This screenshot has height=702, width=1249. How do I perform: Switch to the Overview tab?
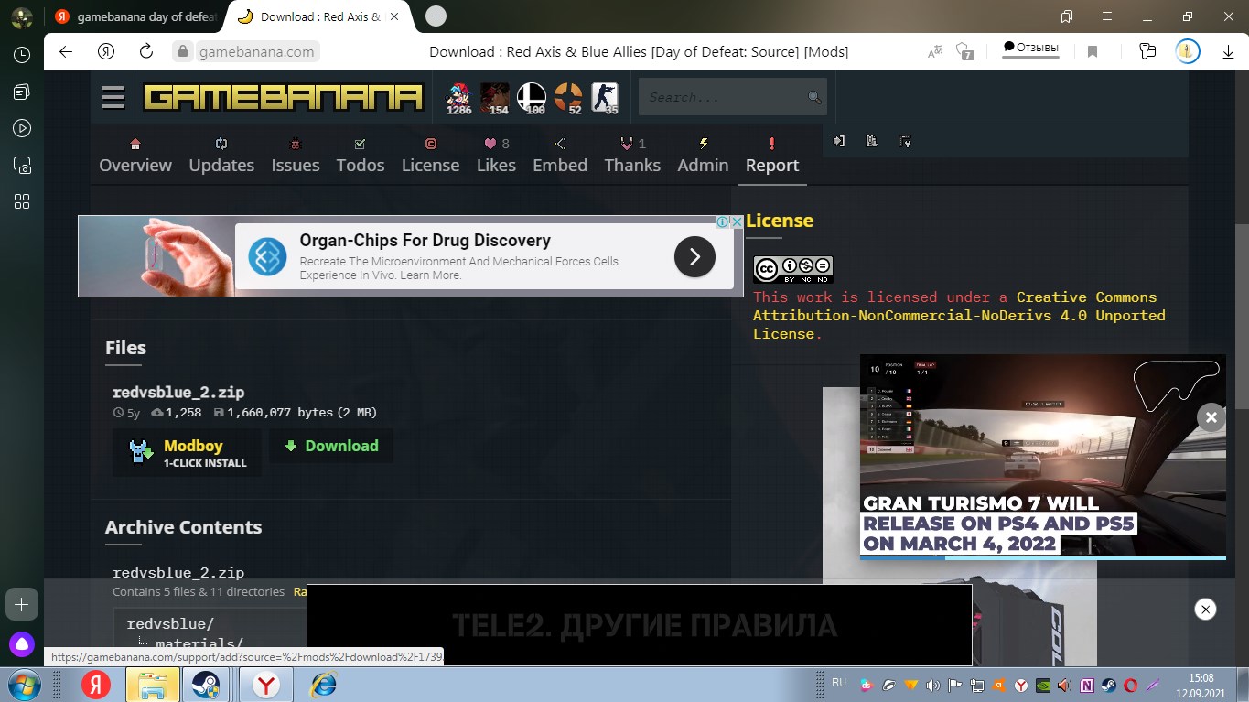point(135,156)
